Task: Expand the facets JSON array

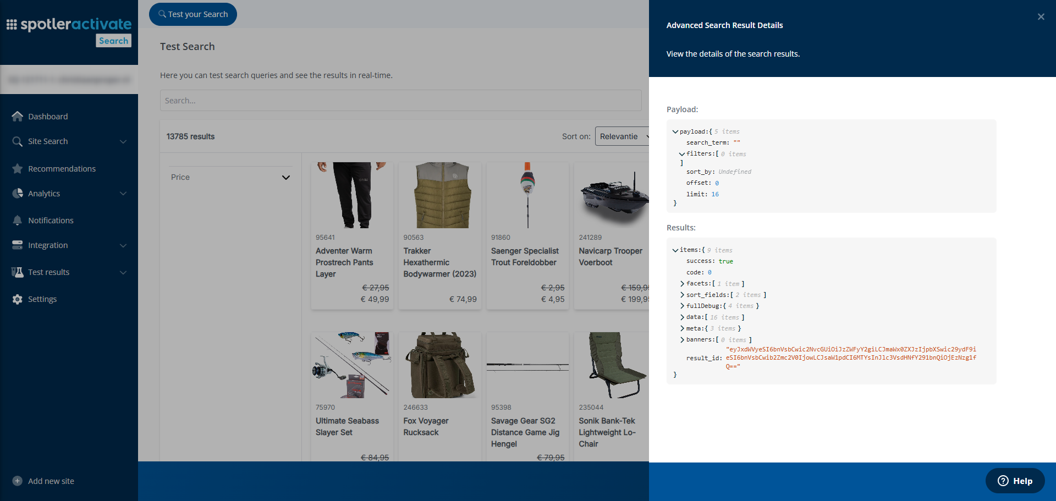Action: (x=683, y=284)
